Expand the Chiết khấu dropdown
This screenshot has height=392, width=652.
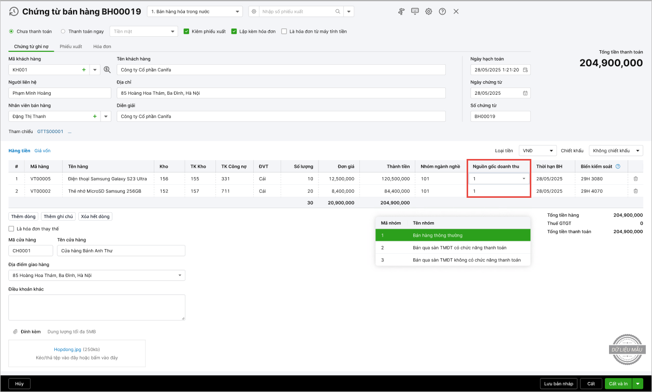click(616, 151)
